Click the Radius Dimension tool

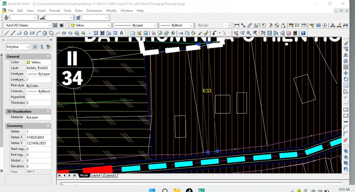coord(264,25)
